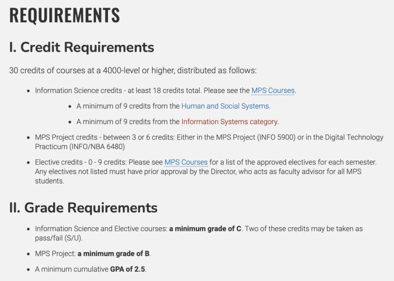Click the I. Credit Requirements heading
Viewport: 394px width, 281px height.
pos(82,47)
